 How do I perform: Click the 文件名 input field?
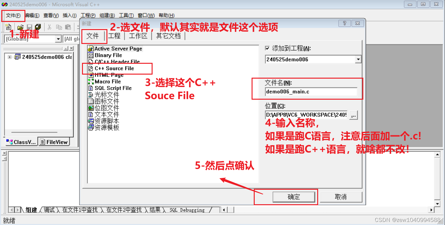coord(311,92)
